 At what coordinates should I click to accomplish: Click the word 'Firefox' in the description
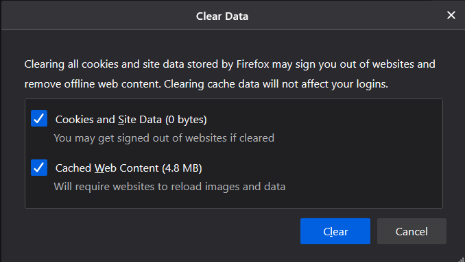252,64
